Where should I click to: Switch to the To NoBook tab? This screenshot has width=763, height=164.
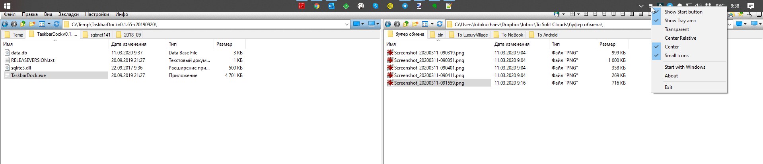(x=508, y=35)
